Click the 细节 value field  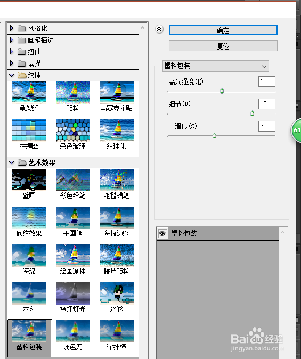coord(267,103)
